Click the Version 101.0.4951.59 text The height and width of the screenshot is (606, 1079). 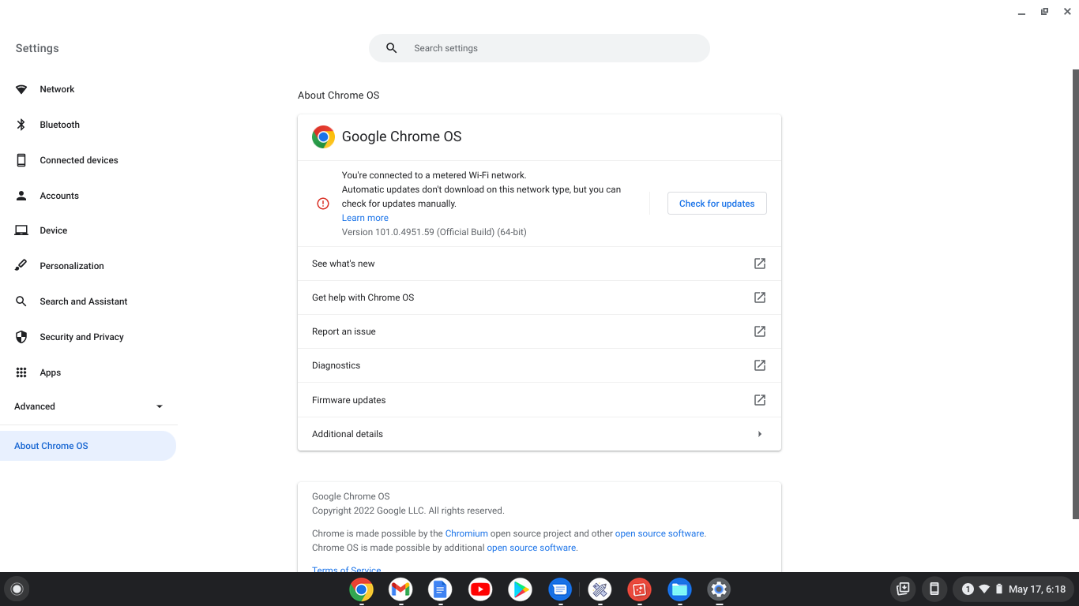click(x=434, y=232)
